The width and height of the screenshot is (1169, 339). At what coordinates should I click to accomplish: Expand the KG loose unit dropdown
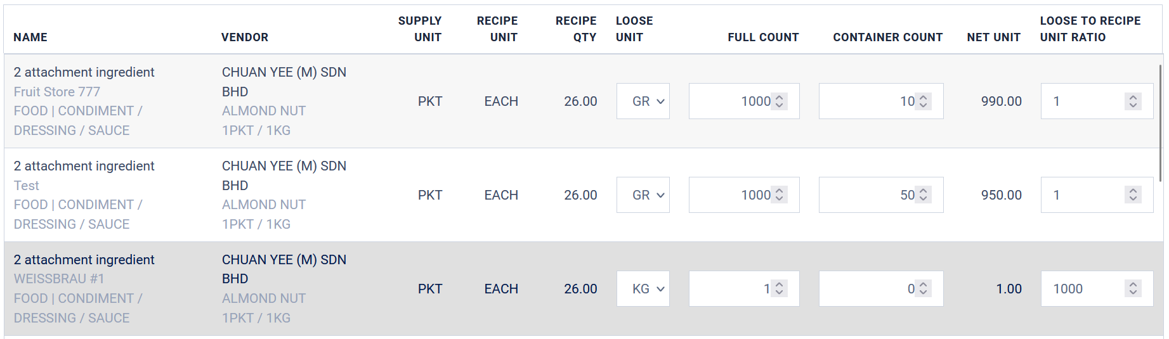tap(643, 289)
